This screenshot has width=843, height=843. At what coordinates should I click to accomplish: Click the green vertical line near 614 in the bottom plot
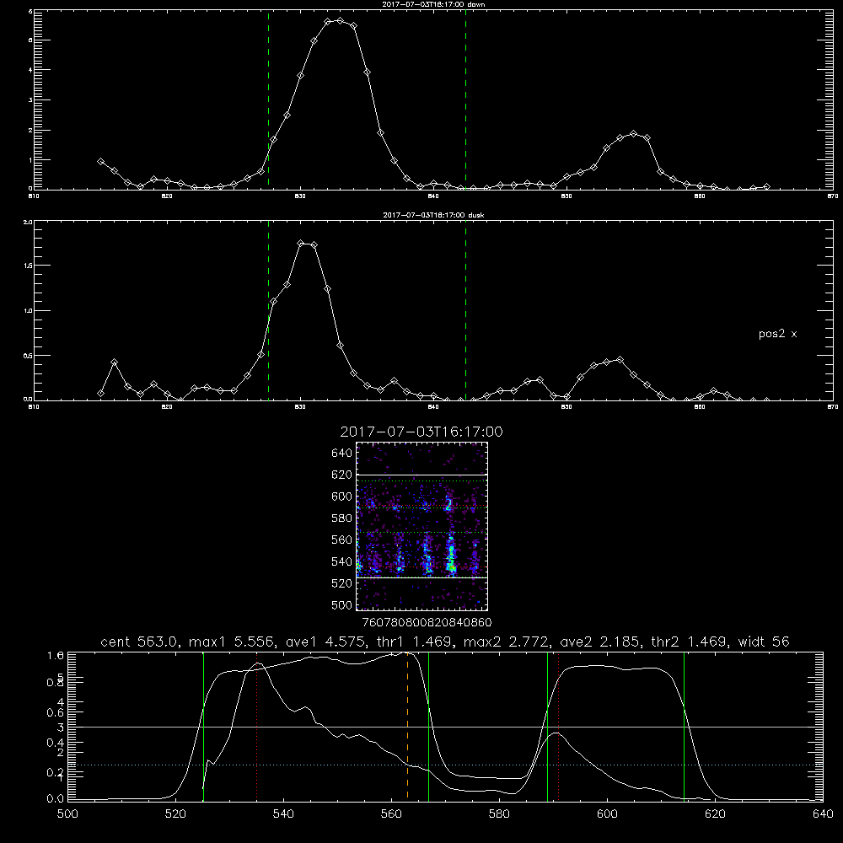pyautogui.click(x=684, y=726)
